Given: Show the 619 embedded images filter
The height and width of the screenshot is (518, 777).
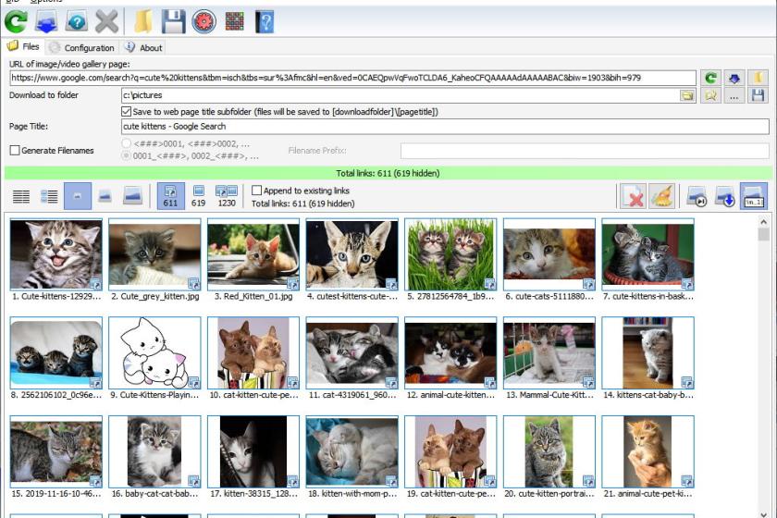Looking at the screenshot, I should (198, 196).
